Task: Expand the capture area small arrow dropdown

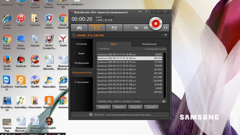Action: click(x=162, y=35)
